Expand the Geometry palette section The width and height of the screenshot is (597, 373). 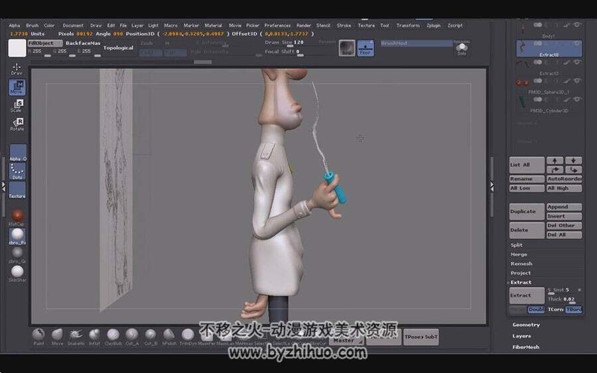pos(526,325)
